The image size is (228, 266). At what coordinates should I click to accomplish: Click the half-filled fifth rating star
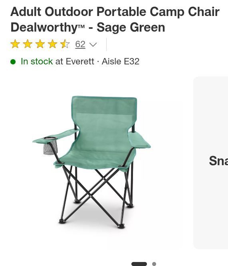[65, 44]
